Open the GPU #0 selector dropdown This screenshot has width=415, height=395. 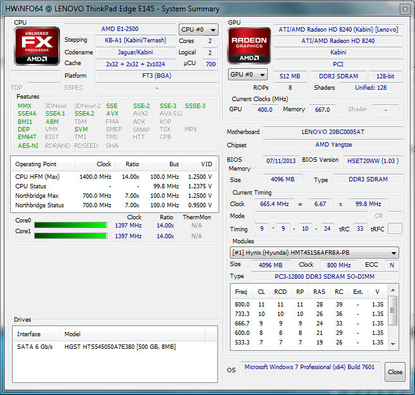248,75
